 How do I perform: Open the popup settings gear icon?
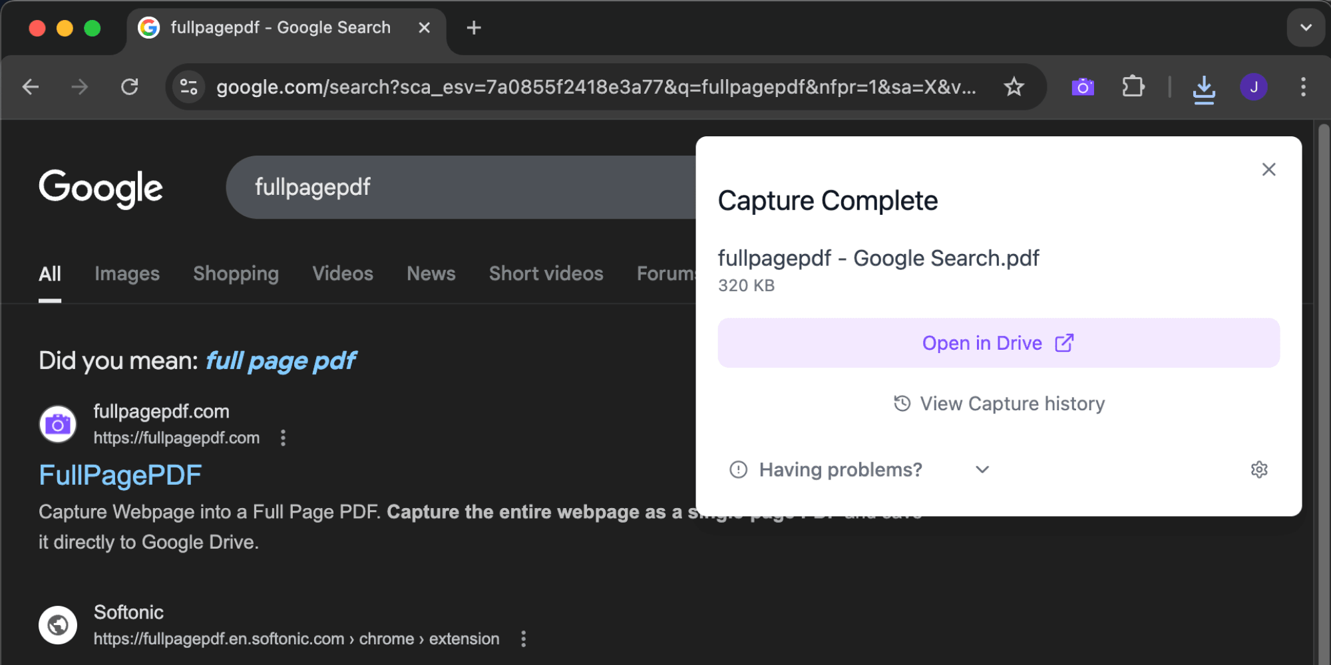1259,470
